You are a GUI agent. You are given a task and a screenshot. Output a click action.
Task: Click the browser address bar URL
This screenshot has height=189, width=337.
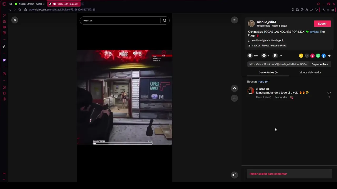click(62, 10)
